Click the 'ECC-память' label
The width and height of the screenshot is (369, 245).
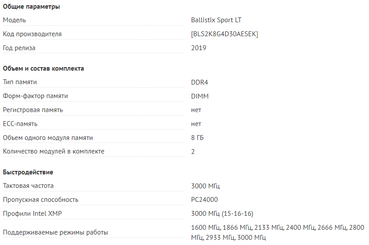(20, 124)
